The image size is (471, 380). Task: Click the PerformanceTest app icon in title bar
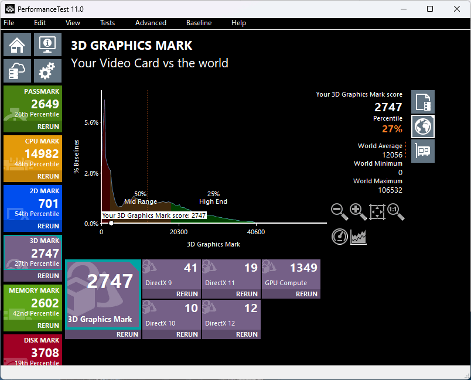point(10,9)
